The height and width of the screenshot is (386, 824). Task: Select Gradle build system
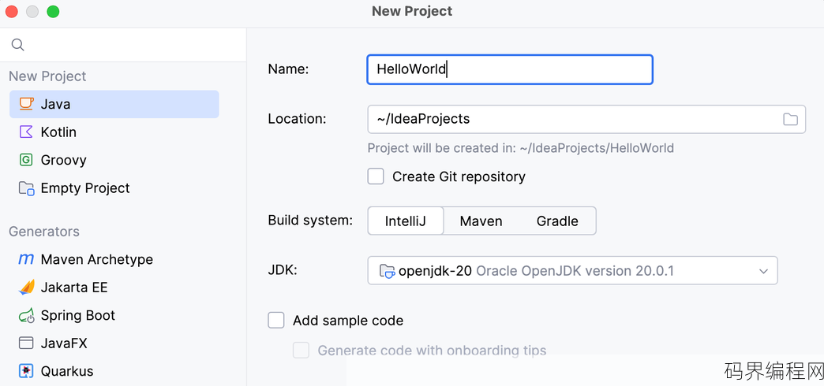(557, 221)
